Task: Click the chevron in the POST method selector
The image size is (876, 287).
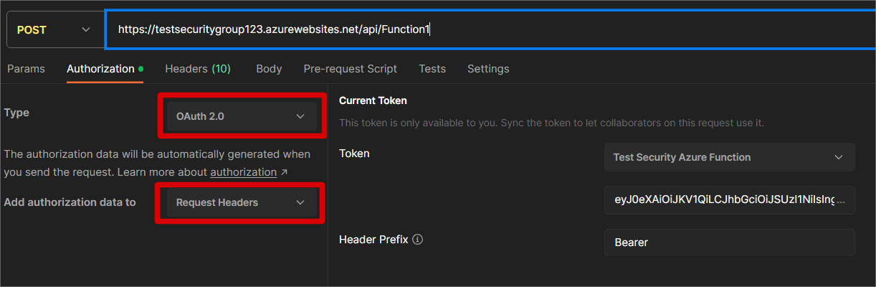Action: (x=86, y=29)
